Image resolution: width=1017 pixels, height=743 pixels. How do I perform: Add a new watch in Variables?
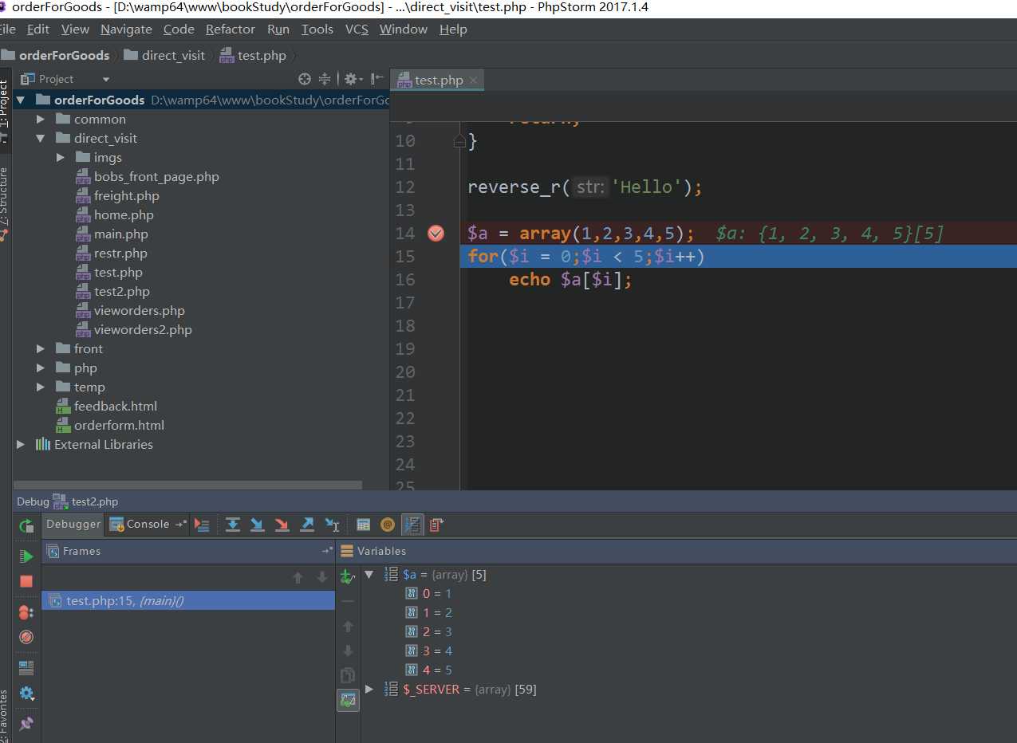pyautogui.click(x=347, y=576)
